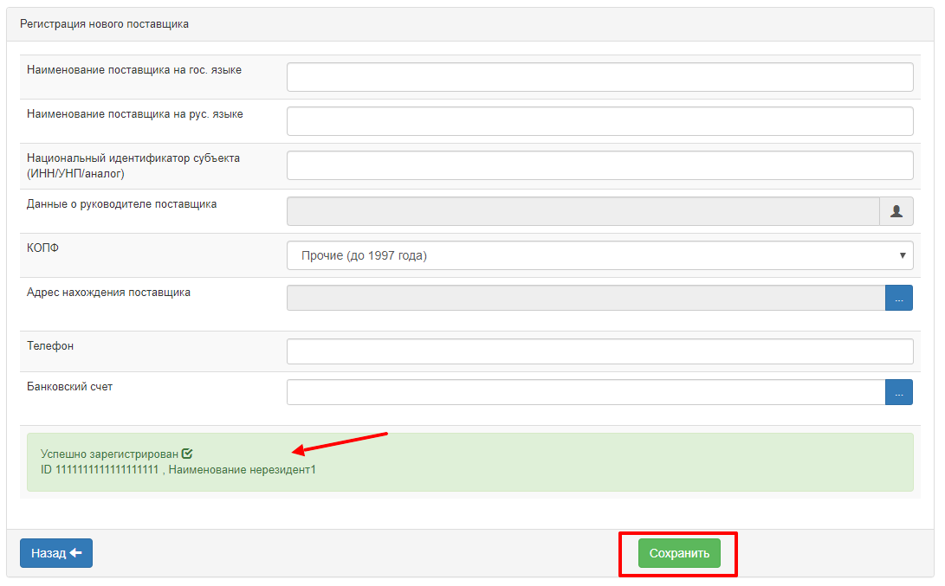
Task: Click the supplier address grey field
Action: (586, 298)
